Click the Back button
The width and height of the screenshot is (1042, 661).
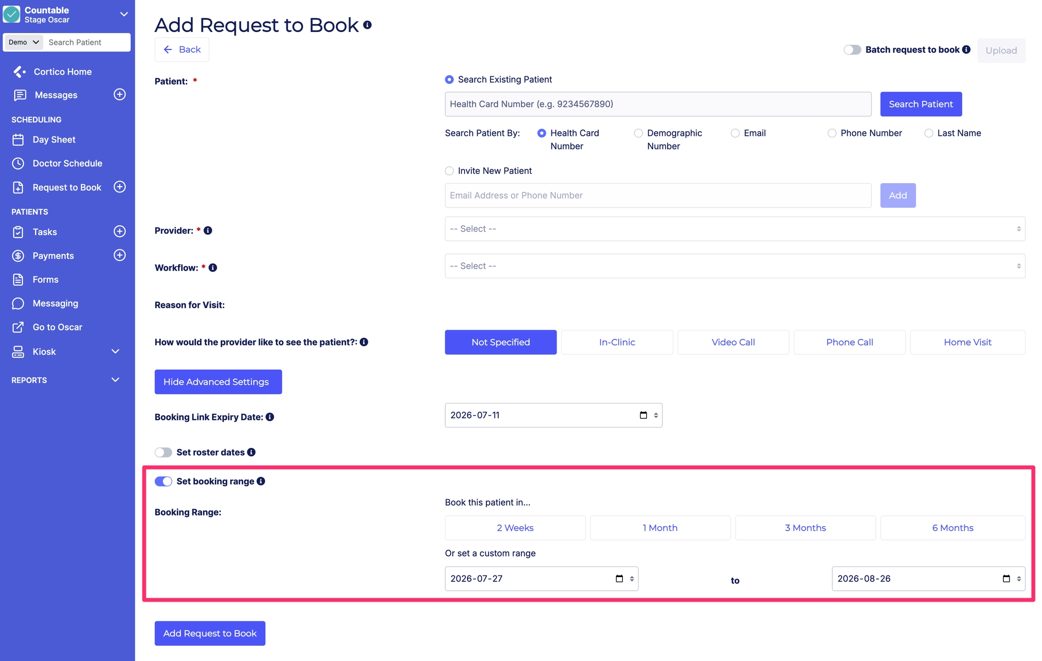tap(182, 49)
